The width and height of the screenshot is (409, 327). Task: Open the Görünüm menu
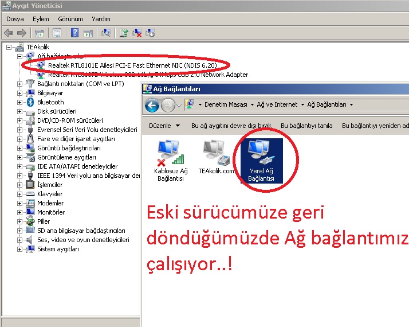[70, 19]
